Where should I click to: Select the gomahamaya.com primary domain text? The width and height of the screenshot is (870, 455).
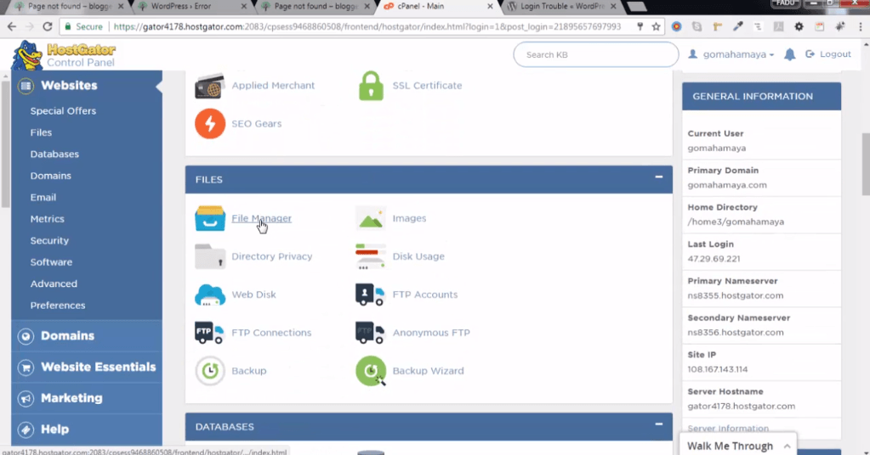pyautogui.click(x=727, y=185)
